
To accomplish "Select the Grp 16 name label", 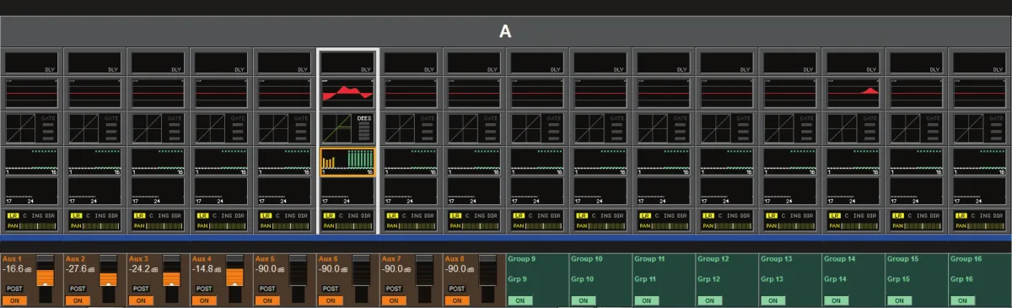I will pos(961,279).
